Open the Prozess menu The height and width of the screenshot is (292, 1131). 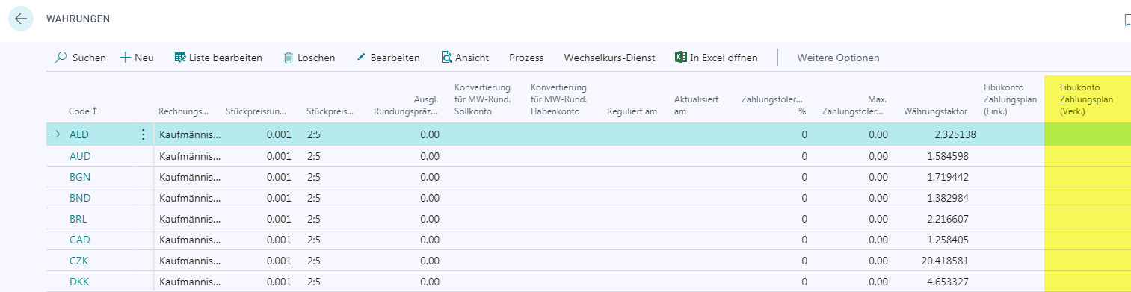click(526, 58)
